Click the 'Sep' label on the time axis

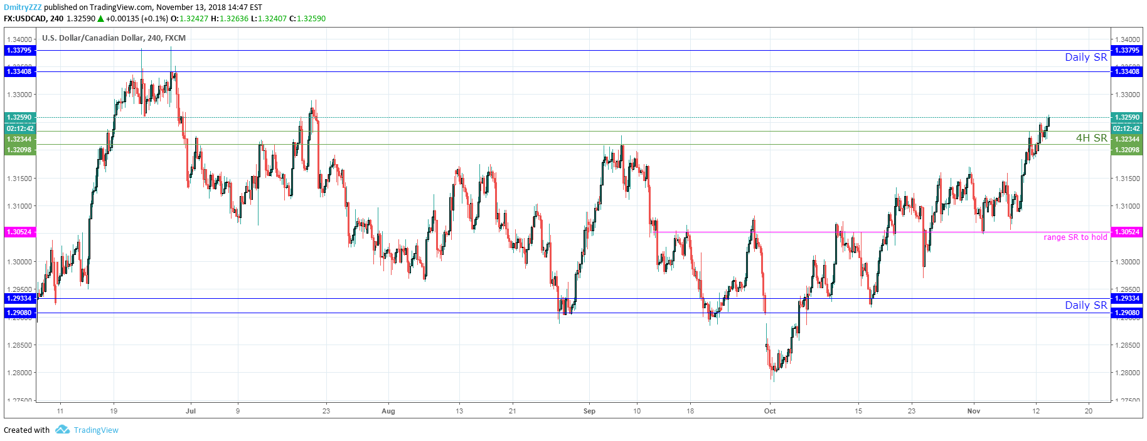tap(589, 411)
